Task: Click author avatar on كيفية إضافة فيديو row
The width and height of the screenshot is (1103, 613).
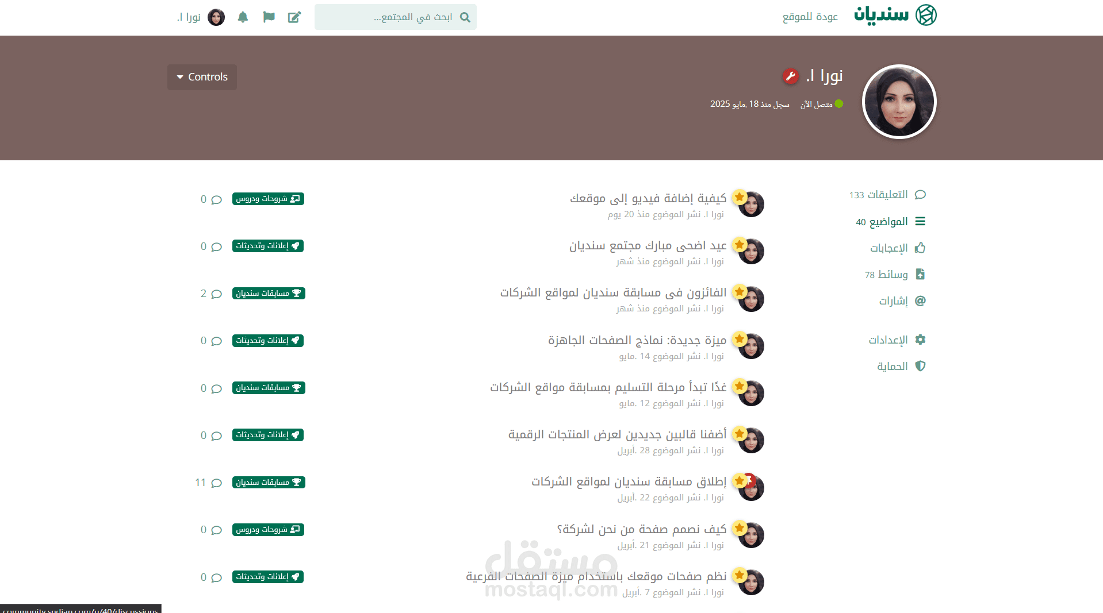Action: coord(751,205)
